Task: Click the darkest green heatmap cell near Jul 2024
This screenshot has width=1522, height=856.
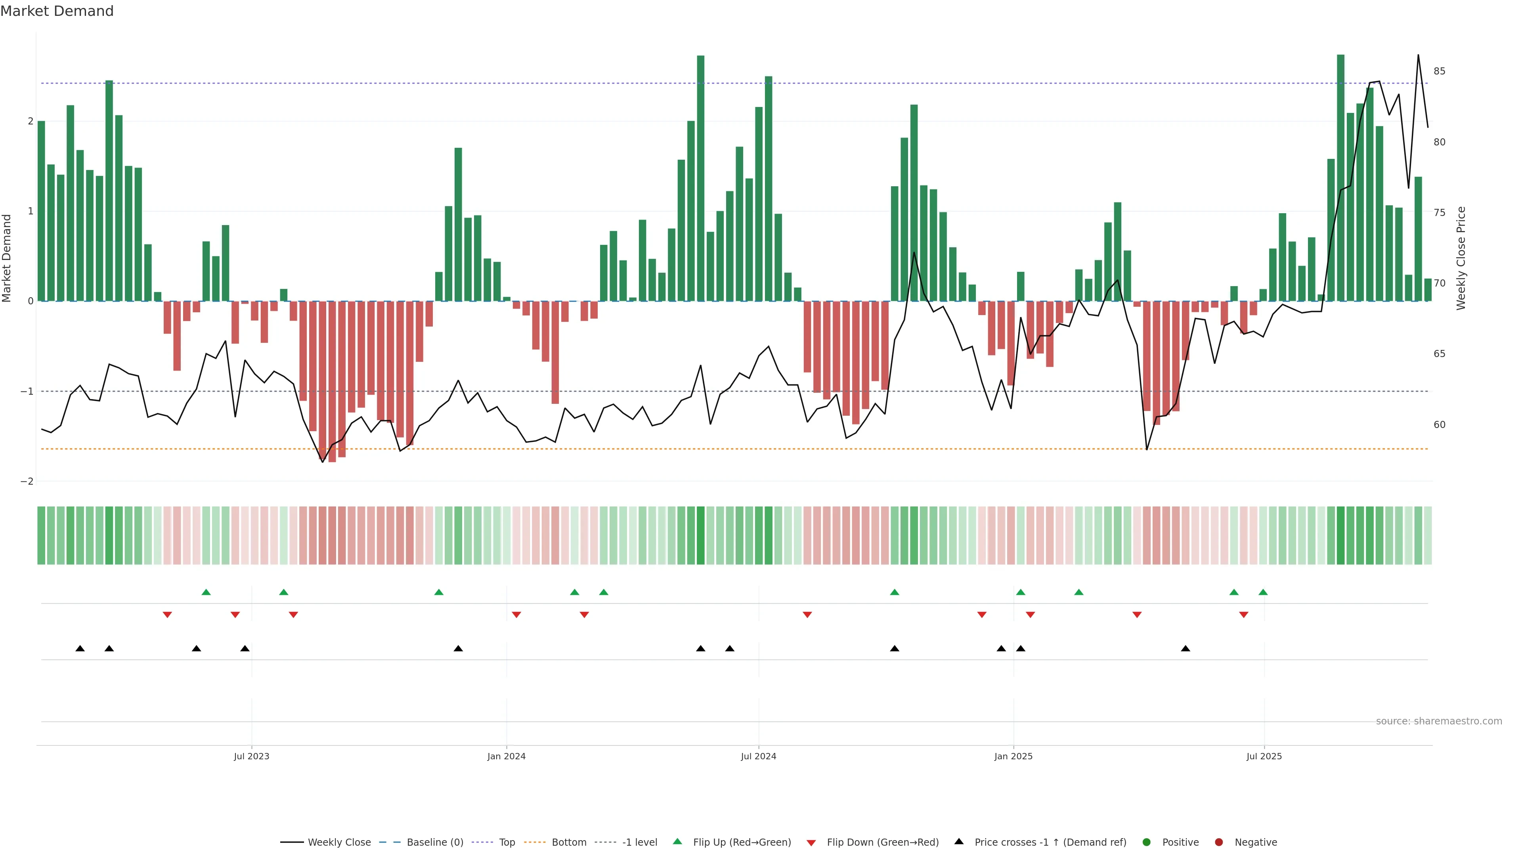Action: click(x=700, y=535)
